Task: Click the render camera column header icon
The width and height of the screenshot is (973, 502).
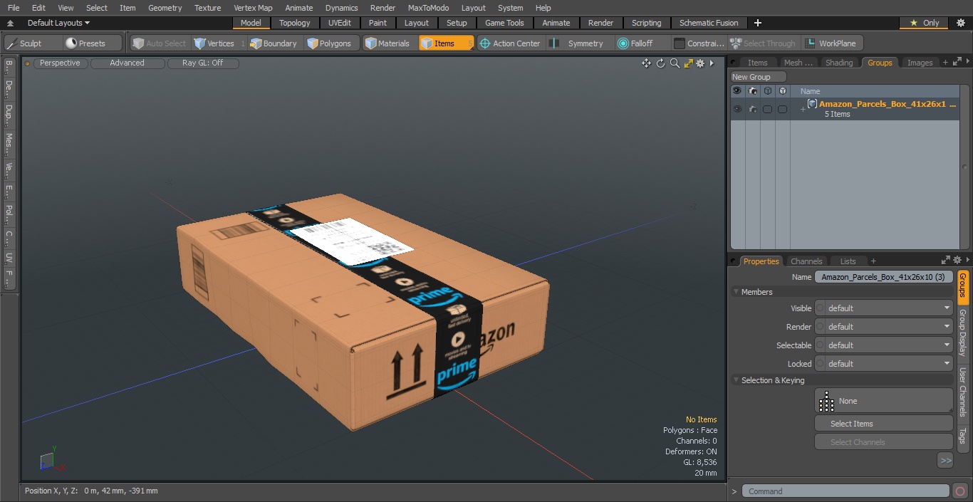Action: pos(752,91)
